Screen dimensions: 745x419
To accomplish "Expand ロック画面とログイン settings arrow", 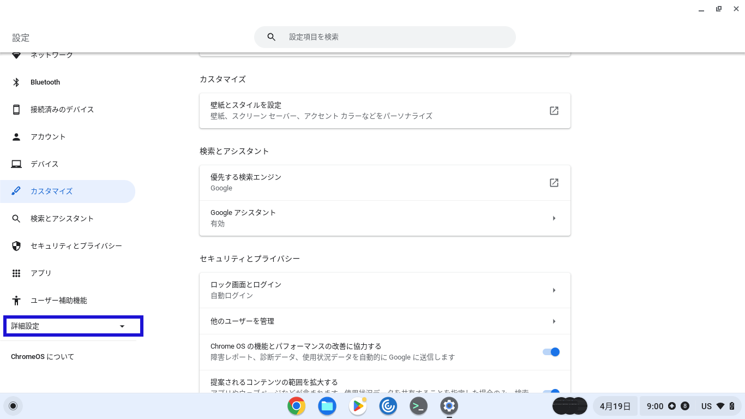I will [554, 290].
